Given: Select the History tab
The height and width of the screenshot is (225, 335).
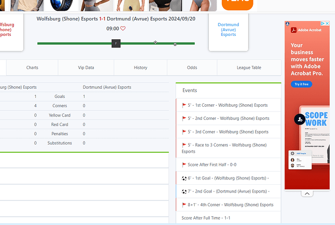Looking at the screenshot, I should click(140, 68).
